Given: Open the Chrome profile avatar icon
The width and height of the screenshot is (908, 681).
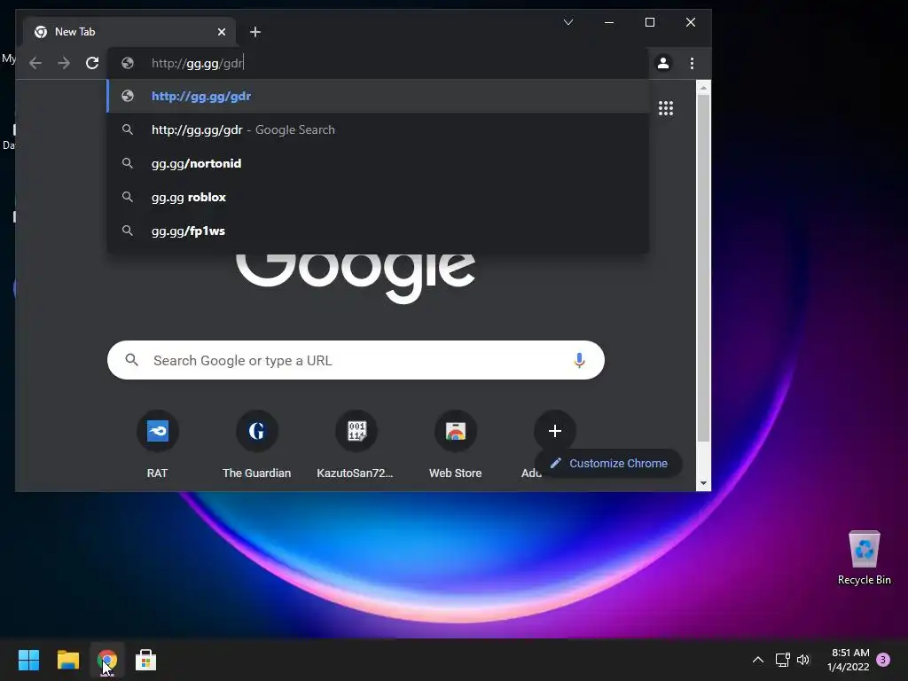Looking at the screenshot, I should tap(663, 63).
